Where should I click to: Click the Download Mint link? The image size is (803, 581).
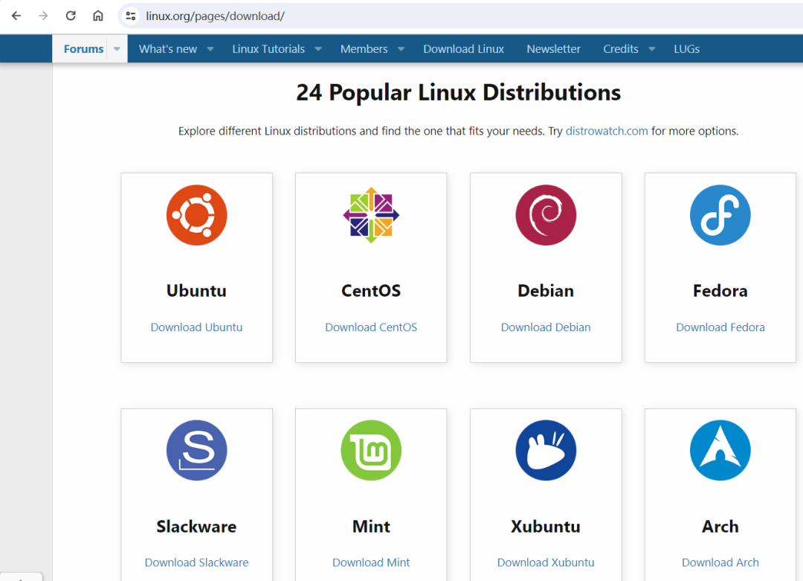(371, 562)
